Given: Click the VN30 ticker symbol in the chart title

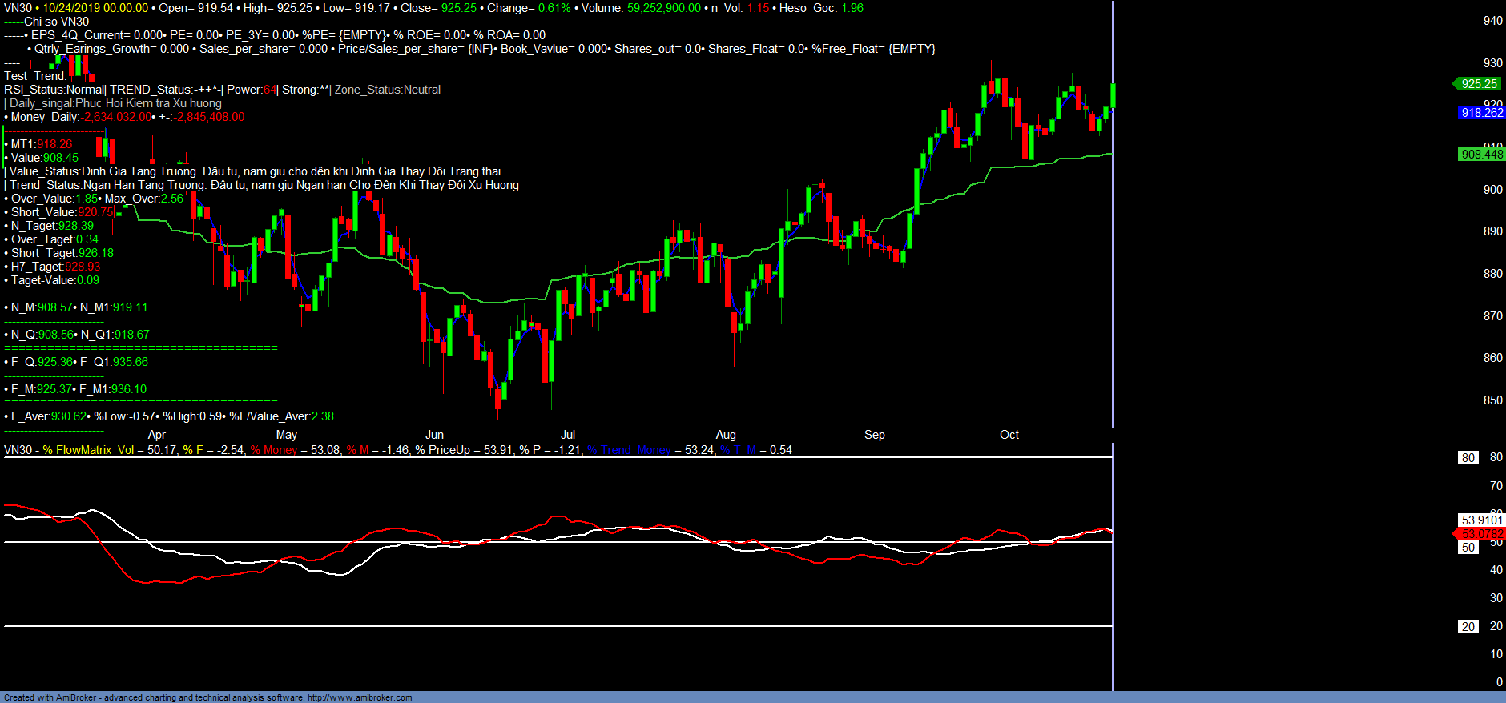Looking at the screenshot, I should pos(18,8).
